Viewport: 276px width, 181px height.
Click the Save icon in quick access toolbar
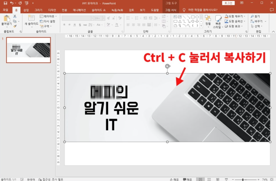[5, 3]
